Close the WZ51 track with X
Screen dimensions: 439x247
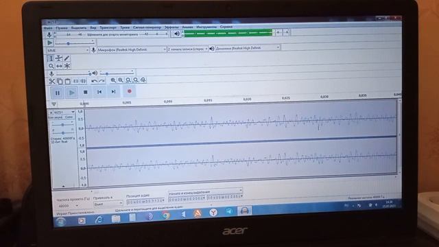click(51, 113)
